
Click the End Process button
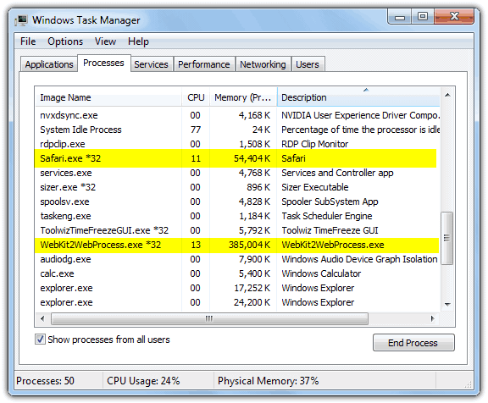[x=413, y=343]
